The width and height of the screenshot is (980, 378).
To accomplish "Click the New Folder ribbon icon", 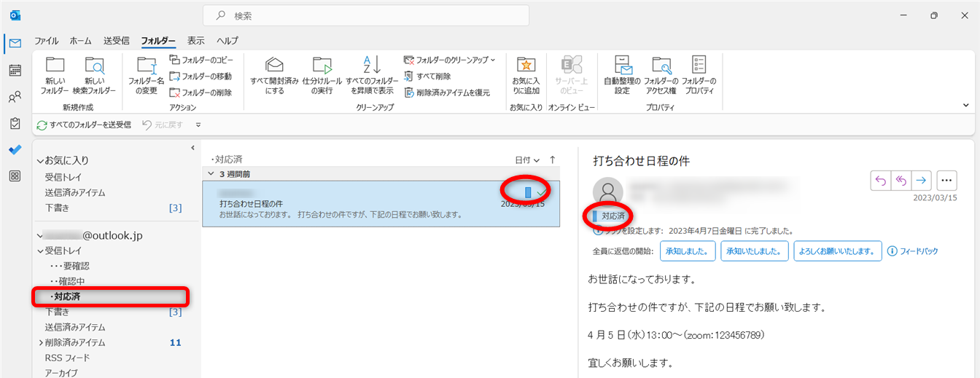I will [x=55, y=66].
